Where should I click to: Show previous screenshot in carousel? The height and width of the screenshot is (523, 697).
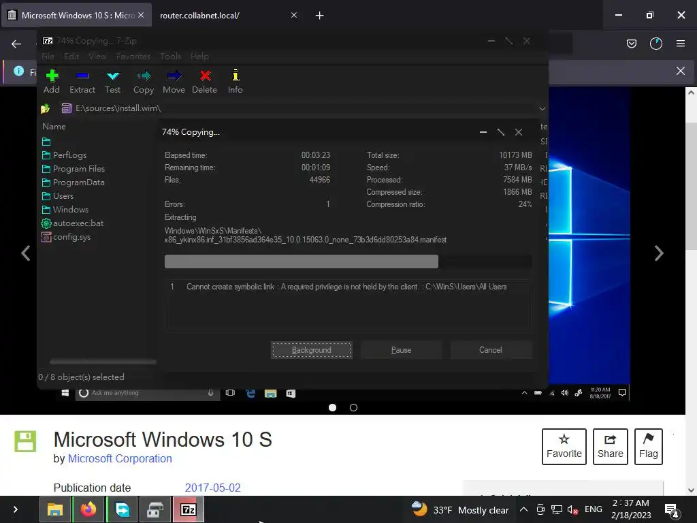pos(26,253)
